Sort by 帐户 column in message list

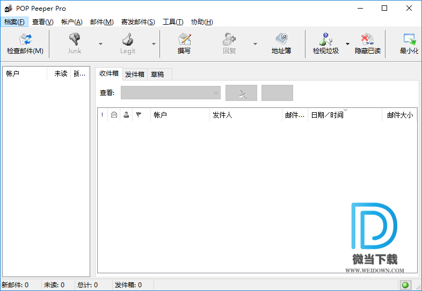coord(180,115)
